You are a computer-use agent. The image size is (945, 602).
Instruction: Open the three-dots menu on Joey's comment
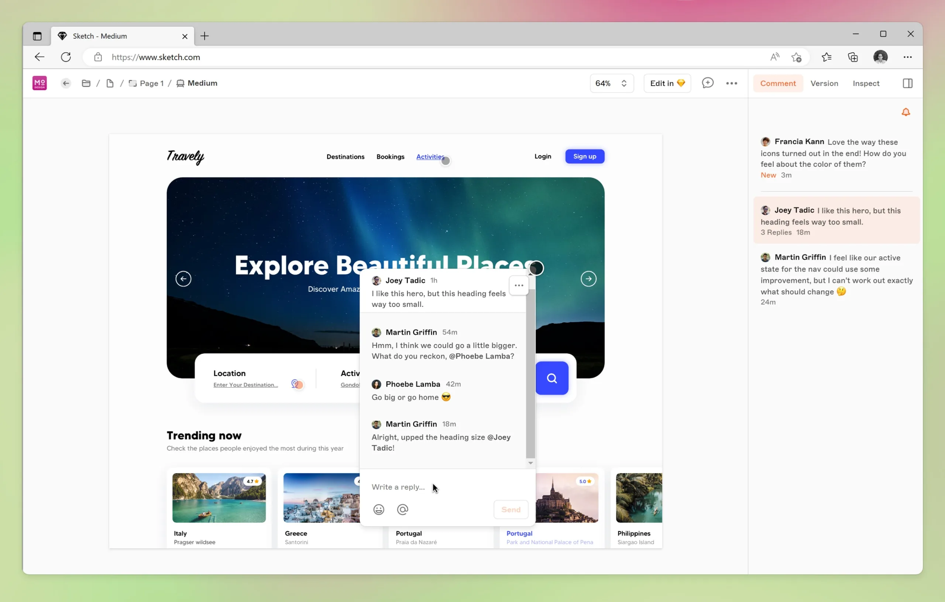518,286
